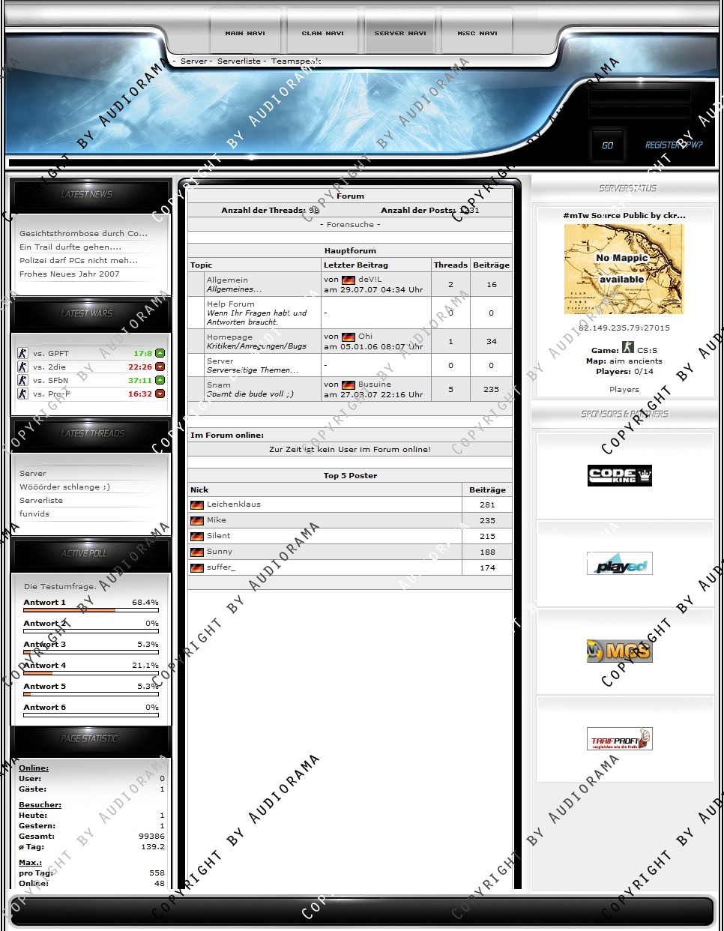Open the Clan Navi menu tab
Image resolution: width=724 pixels, height=931 pixels.
[x=322, y=33]
